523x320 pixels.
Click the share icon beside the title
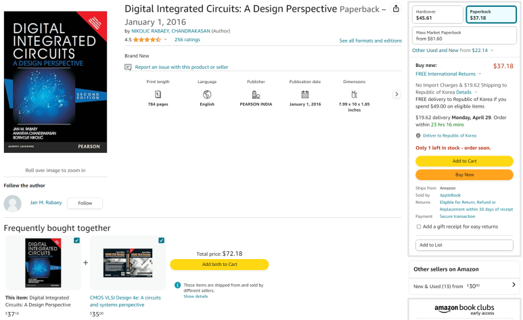[396, 9]
